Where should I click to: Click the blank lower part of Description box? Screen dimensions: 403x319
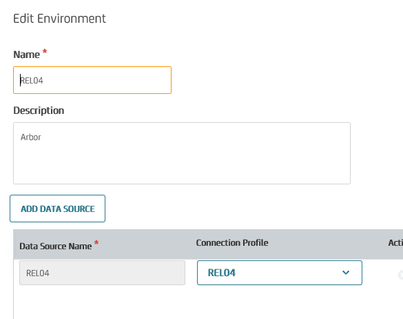182,165
